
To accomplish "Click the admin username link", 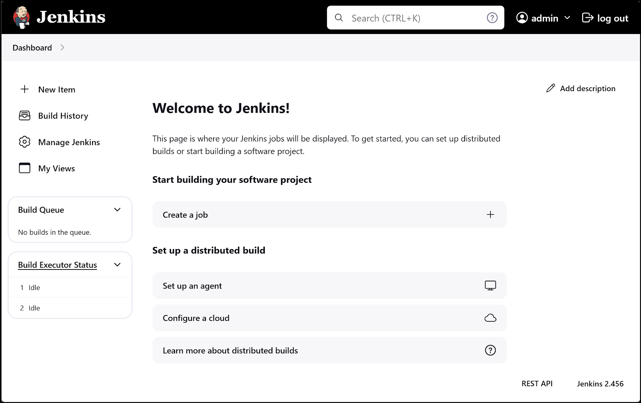I will (x=544, y=18).
